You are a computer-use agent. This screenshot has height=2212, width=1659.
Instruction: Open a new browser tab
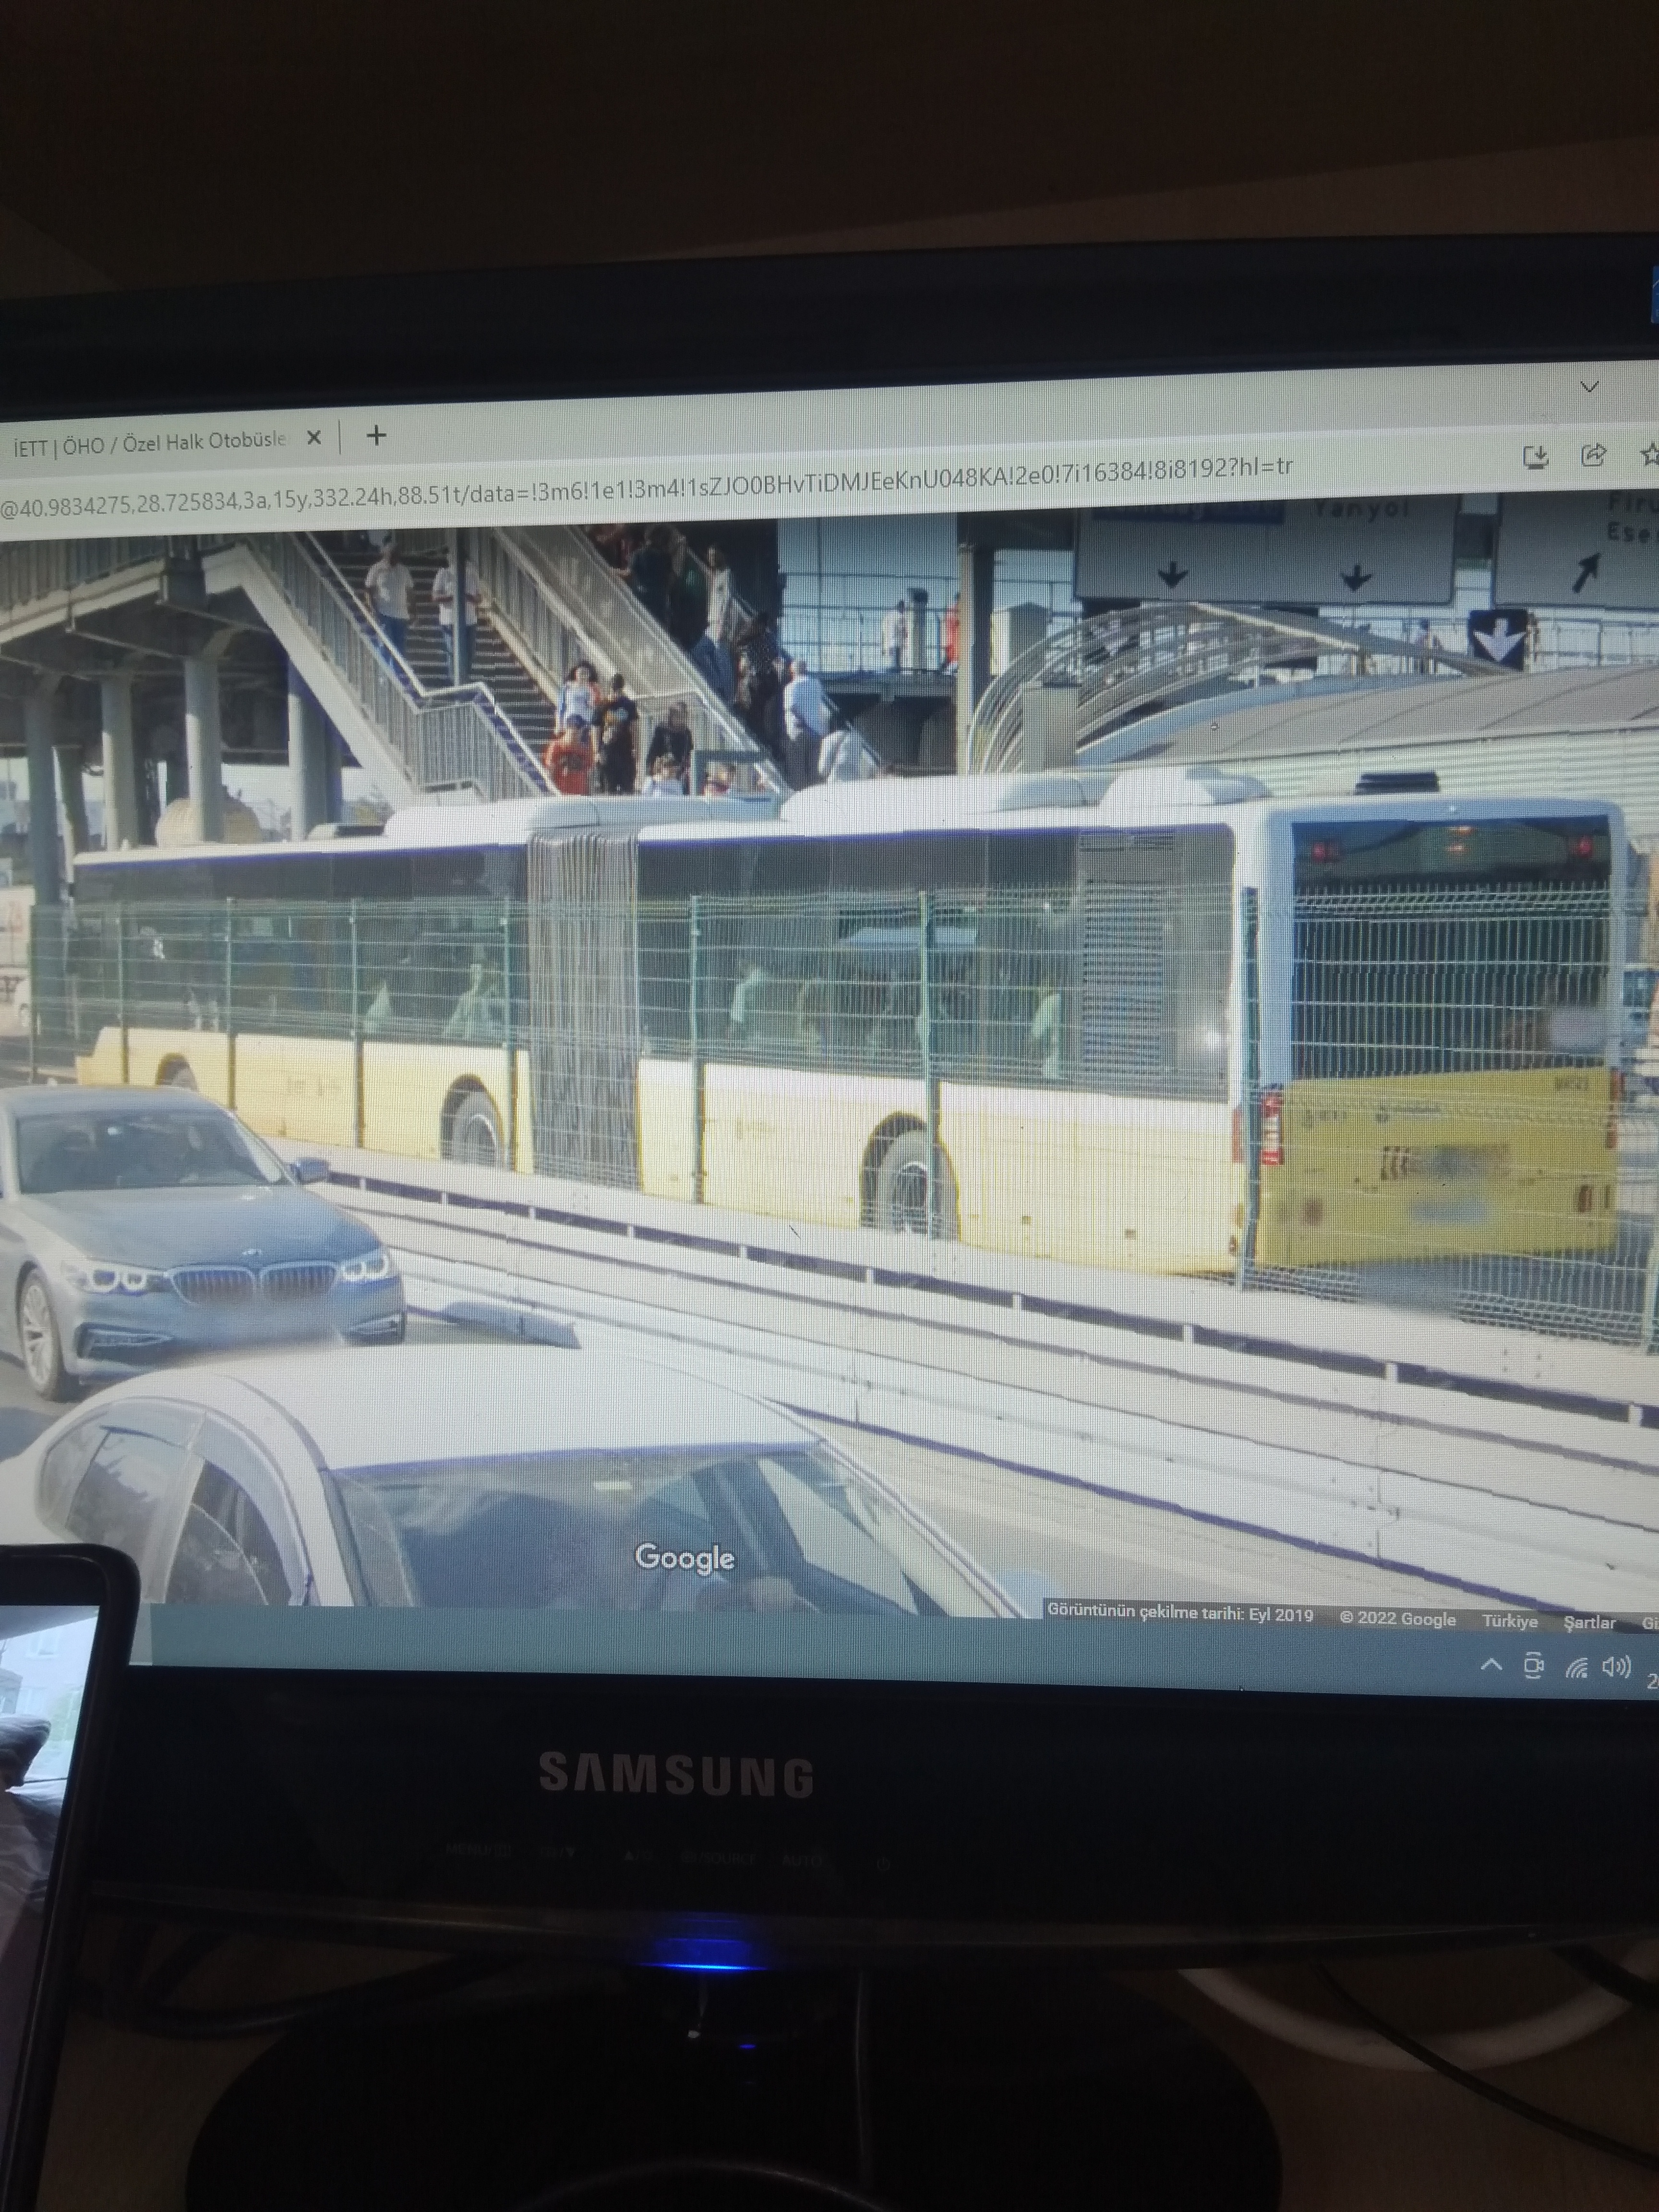376,436
